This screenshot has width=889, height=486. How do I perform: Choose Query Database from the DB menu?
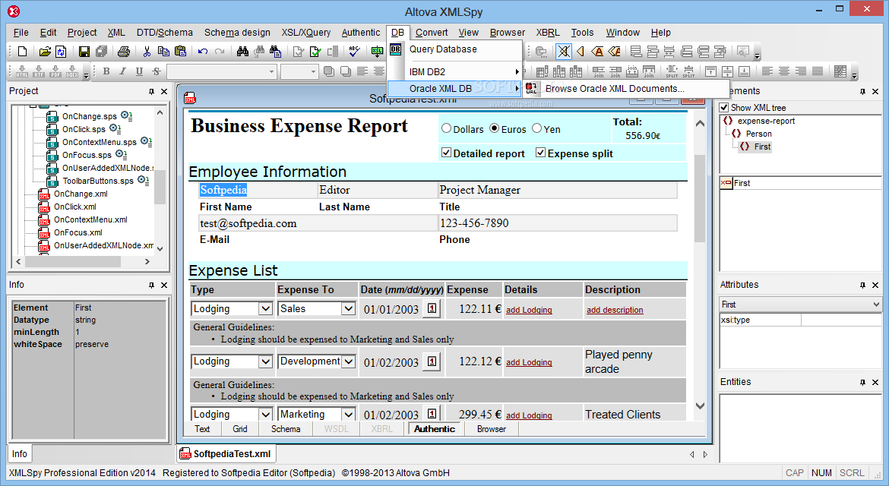pyautogui.click(x=454, y=49)
